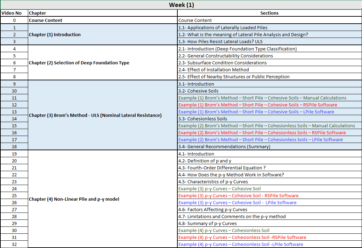Image resolution: width=362 pixels, height=248 pixels.
Task: Select the Video No column header
Action: coord(12,13)
